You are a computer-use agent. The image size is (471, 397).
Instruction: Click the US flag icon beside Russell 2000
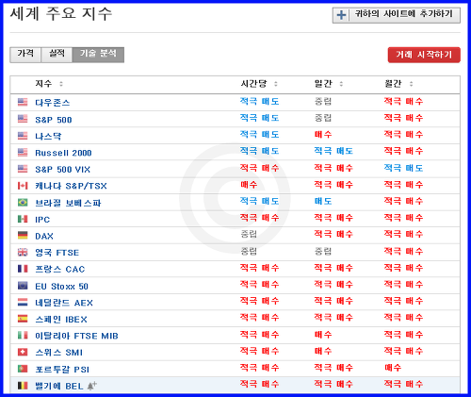(23, 152)
